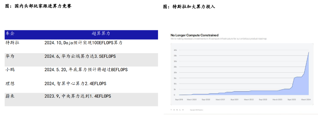Click the '蔚来' row label
Viewport: 318px width, 127px height.
coord(10,96)
